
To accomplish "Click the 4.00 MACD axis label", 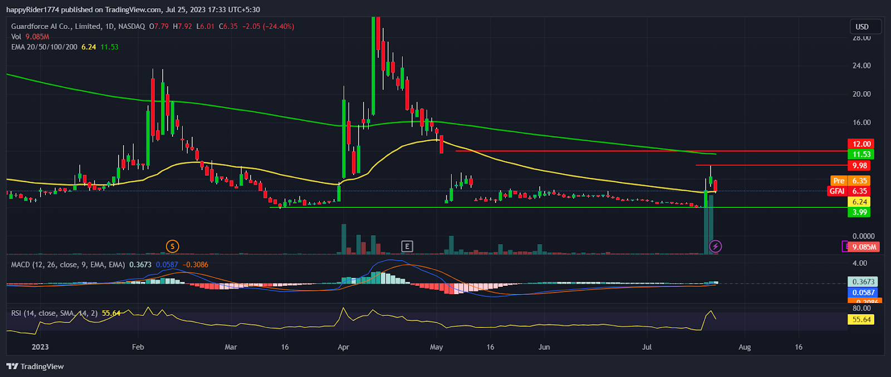I will tap(860, 264).
